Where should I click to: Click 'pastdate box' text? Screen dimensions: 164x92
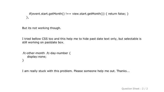[54, 42]
